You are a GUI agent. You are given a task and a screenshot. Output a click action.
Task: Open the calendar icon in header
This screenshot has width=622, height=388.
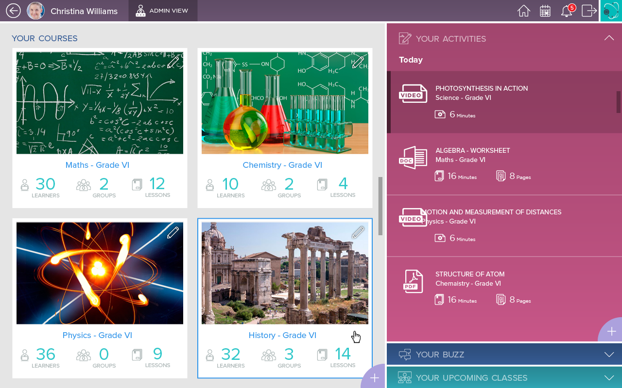pos(545,11)
